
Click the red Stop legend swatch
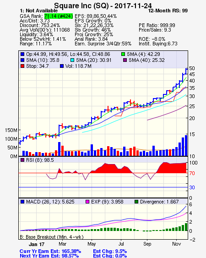click(x=22, y=66)
